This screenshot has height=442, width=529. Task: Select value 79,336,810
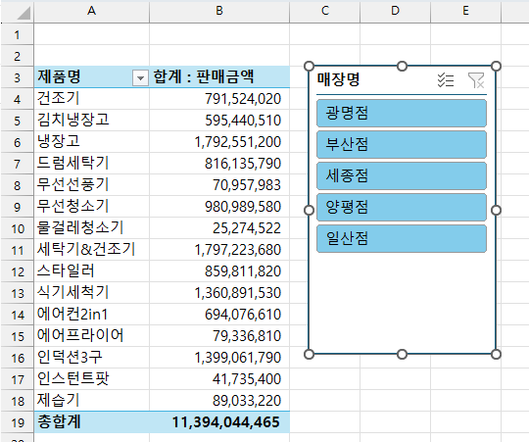coord(219,336)
